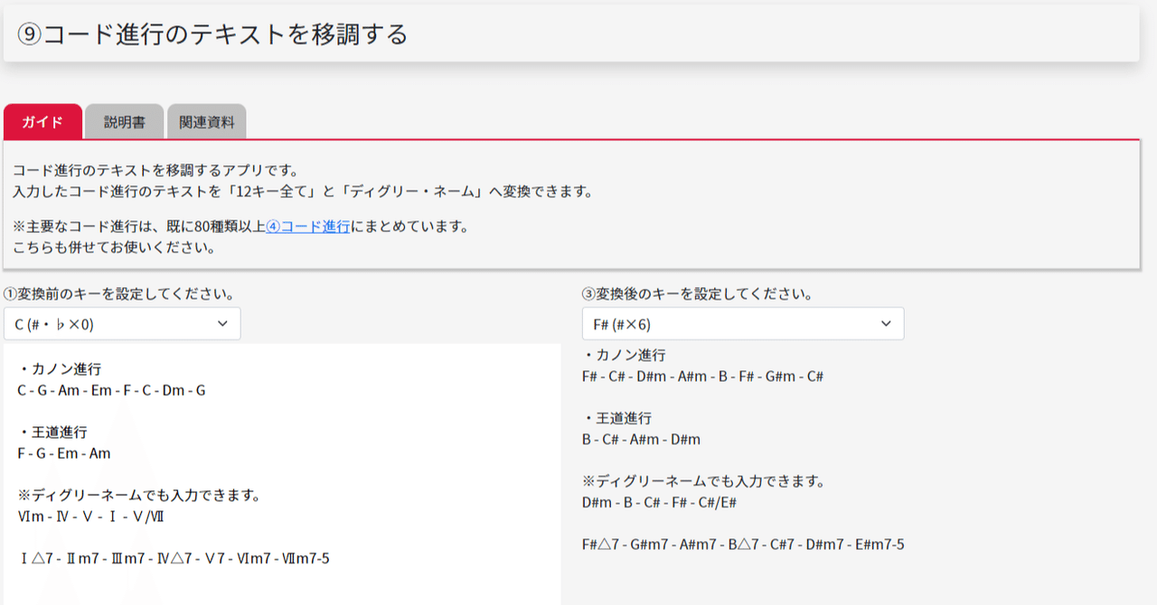Open the 関連資料 tab
Image resolution: width=1157 pixels, height=605 pixels.
coord(207,122)
